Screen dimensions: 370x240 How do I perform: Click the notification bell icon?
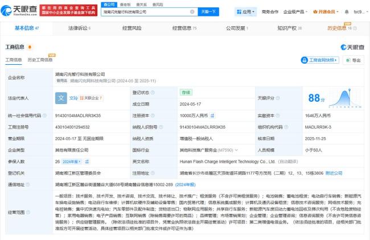[347, 12]
